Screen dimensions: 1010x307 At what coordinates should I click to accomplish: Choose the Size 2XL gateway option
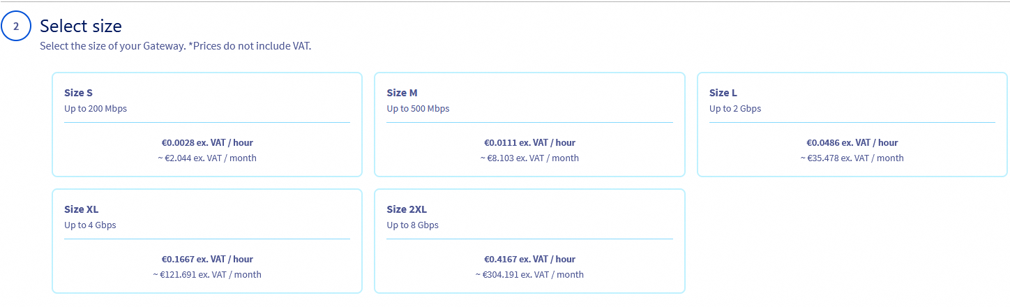(x=529, y=241)
